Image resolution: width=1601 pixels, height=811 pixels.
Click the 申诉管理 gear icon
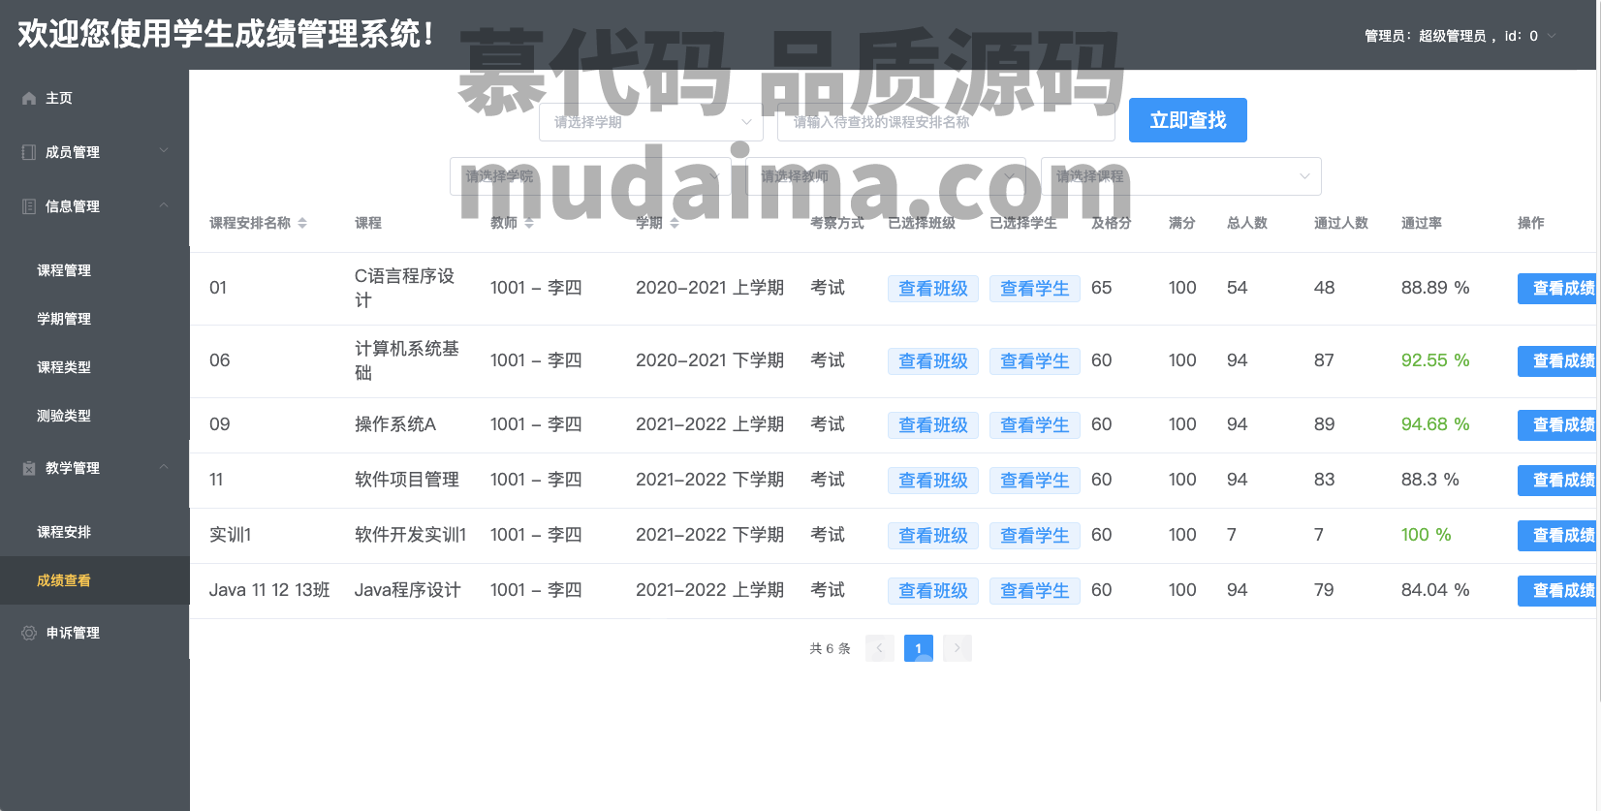click(x=29, y=633)
